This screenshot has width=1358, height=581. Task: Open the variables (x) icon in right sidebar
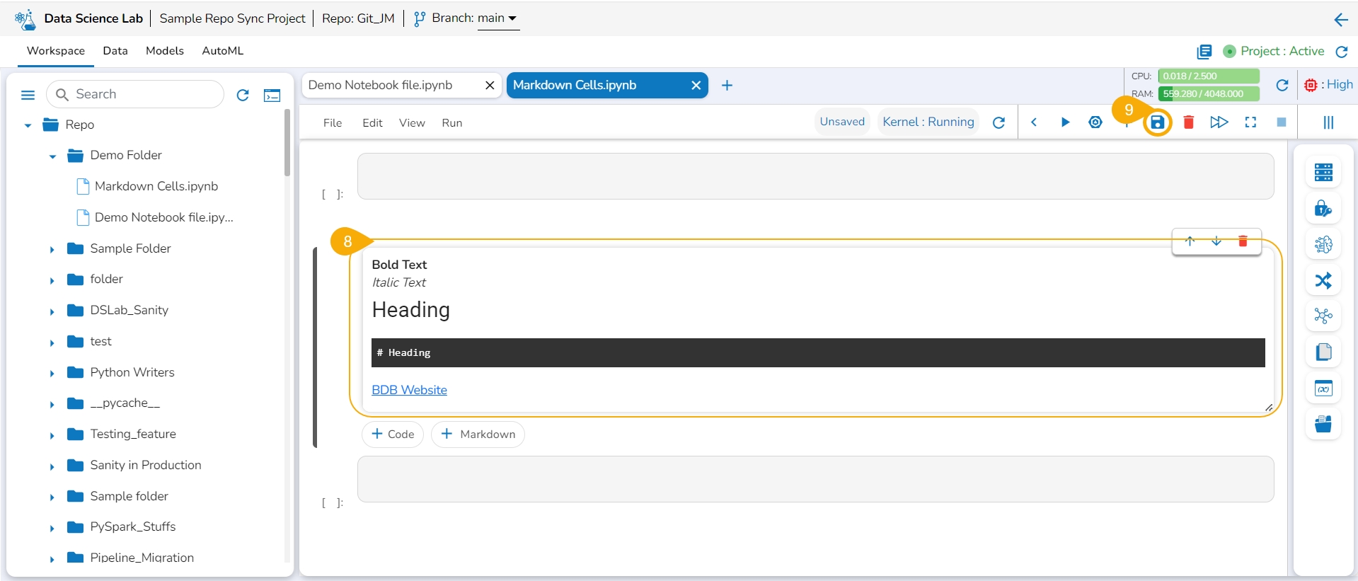(x=1323, y=388)
